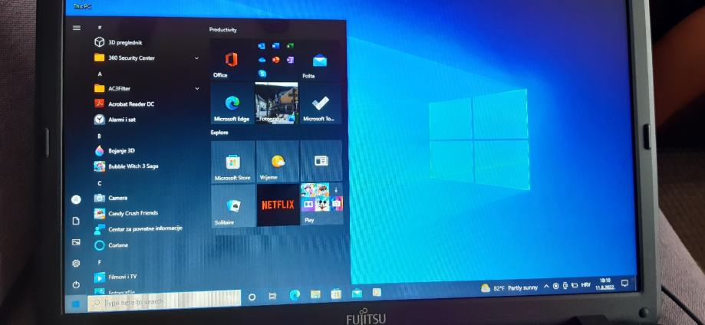Open the Pošta mail tile
The height and width of the screenshot is (325, 705).
(x=320, y=61)
